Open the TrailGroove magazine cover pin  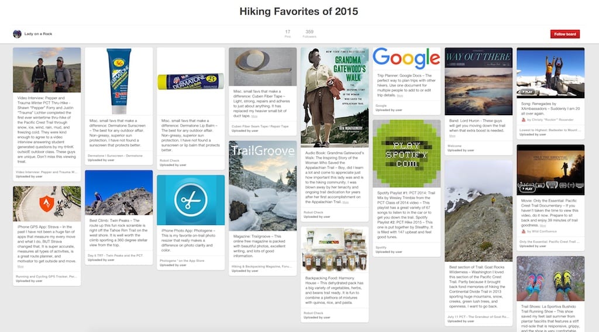[263, 186]
